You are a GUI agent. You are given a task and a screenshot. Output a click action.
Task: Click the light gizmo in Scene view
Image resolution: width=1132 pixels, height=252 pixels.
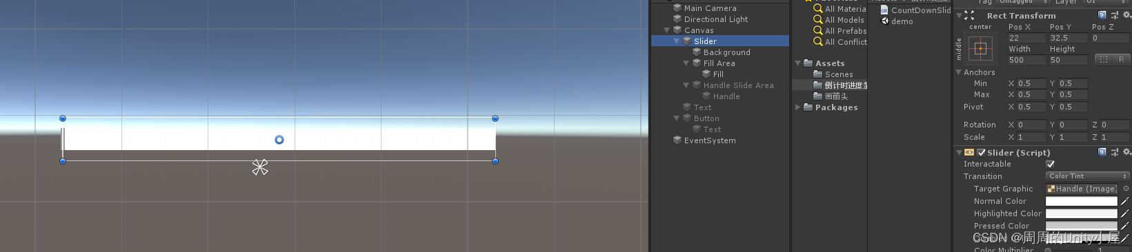click(x=260, y=167)
